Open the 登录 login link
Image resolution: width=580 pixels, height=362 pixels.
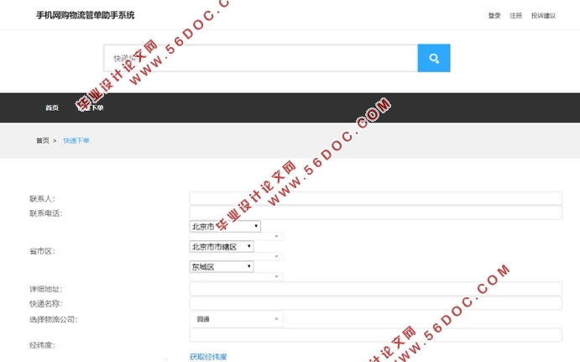(494, 15)
